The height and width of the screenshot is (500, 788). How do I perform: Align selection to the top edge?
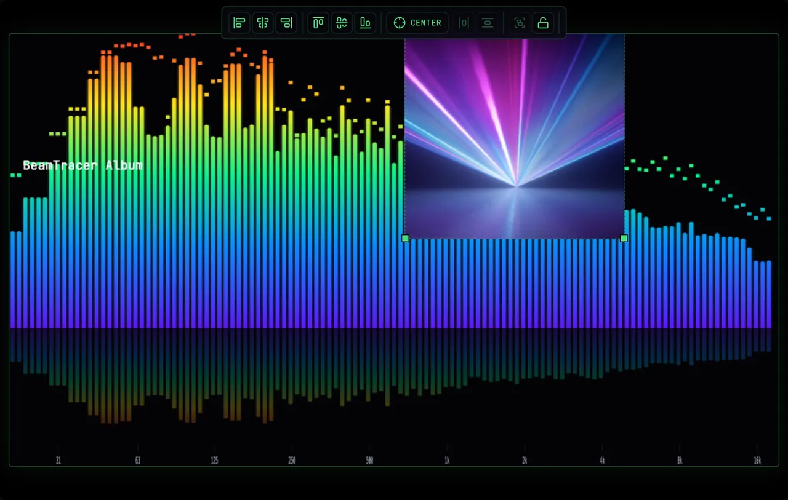pos(318,23)
